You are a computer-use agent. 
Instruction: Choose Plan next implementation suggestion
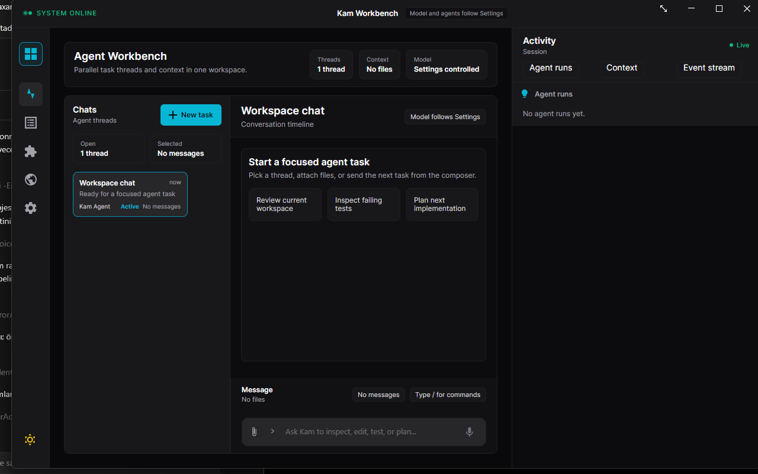coord(442,204)
